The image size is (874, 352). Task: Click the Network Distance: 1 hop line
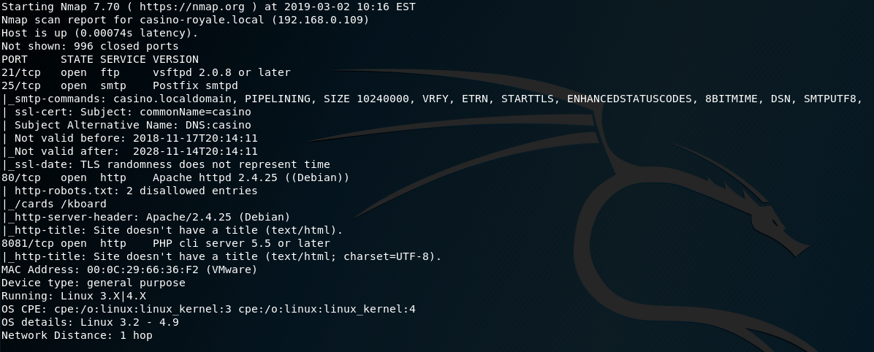(x=77, y=335)
